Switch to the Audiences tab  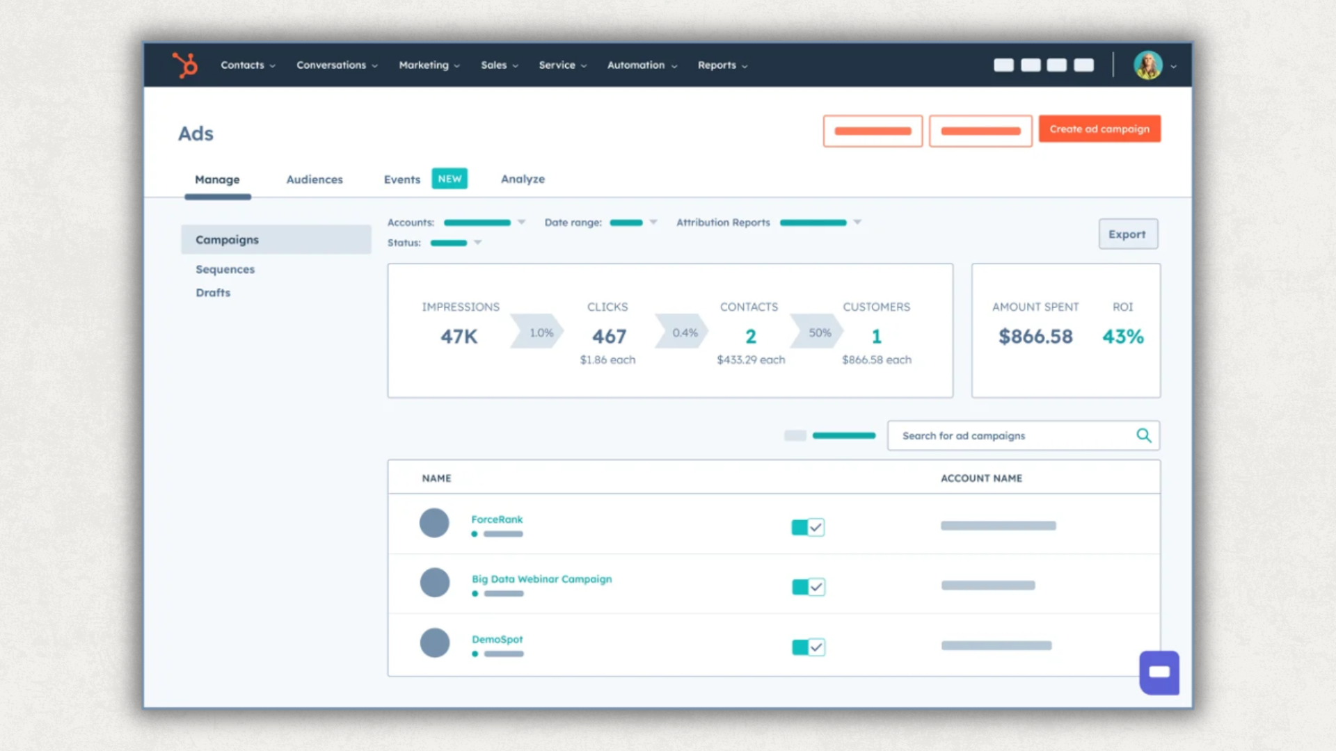pos(315,179)
